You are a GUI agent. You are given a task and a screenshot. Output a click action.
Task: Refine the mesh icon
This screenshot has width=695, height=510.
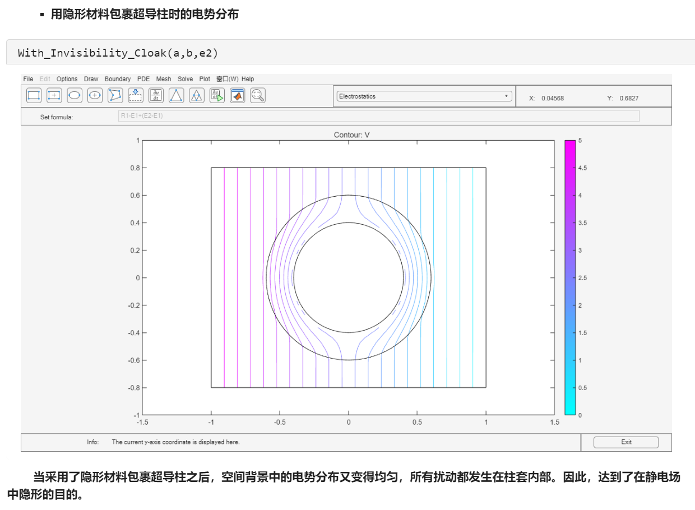(196, 95)
